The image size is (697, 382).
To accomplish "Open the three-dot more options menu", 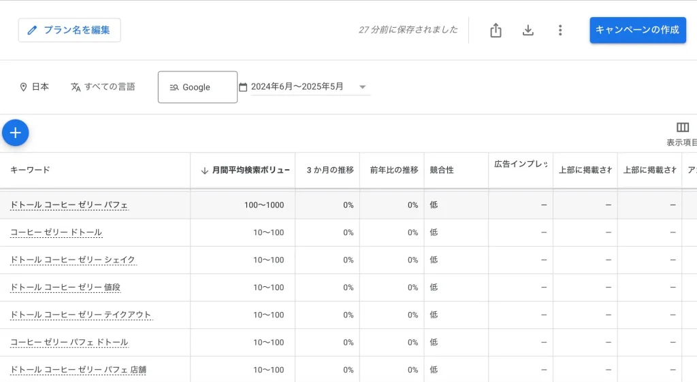I will [560, 30].
